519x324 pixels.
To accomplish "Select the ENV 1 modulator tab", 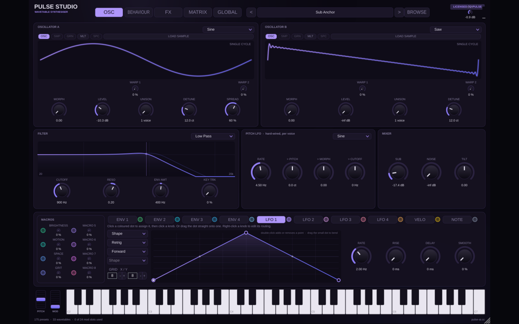I will [x=122, y=219].
